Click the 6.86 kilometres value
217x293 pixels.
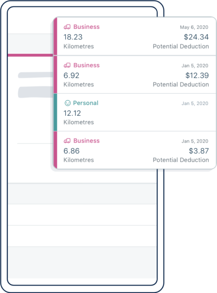pos(72,151)
